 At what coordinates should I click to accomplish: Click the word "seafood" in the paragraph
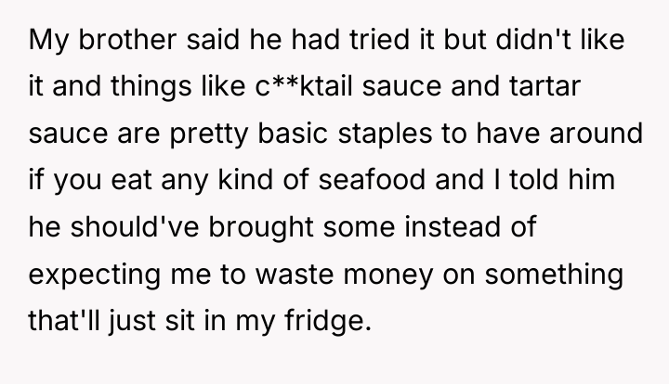pos(372,179)
